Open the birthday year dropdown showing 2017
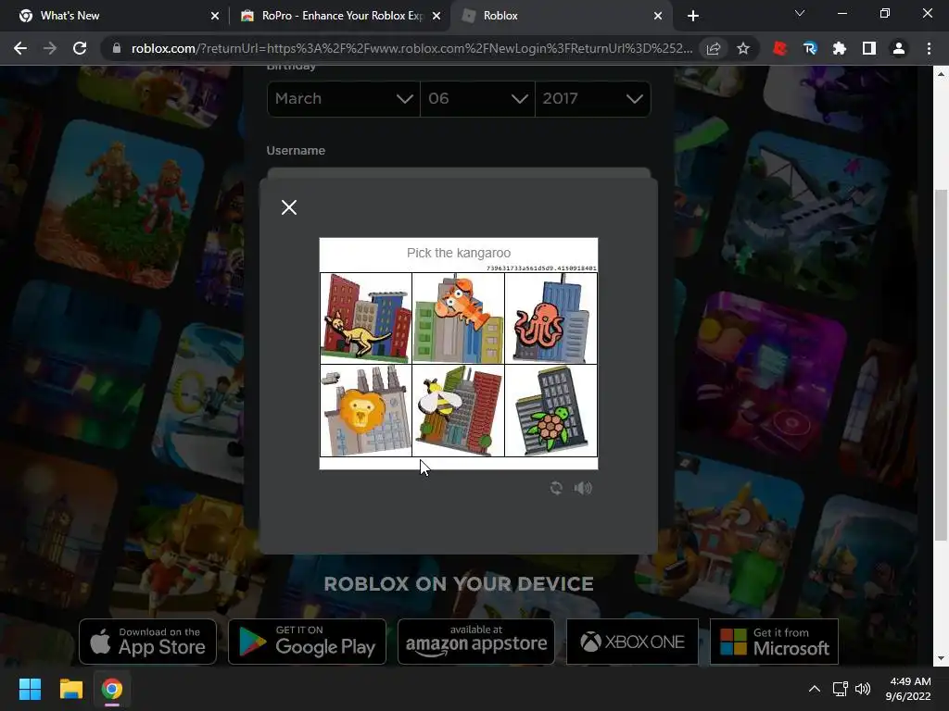Image resolution: width=949 pixels, height=711 pixels. [592, 98]
